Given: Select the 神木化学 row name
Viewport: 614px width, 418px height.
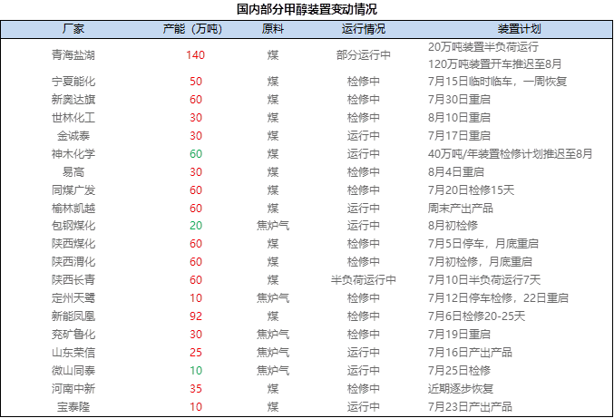Looking at the screenshot, I should (73, 154).
